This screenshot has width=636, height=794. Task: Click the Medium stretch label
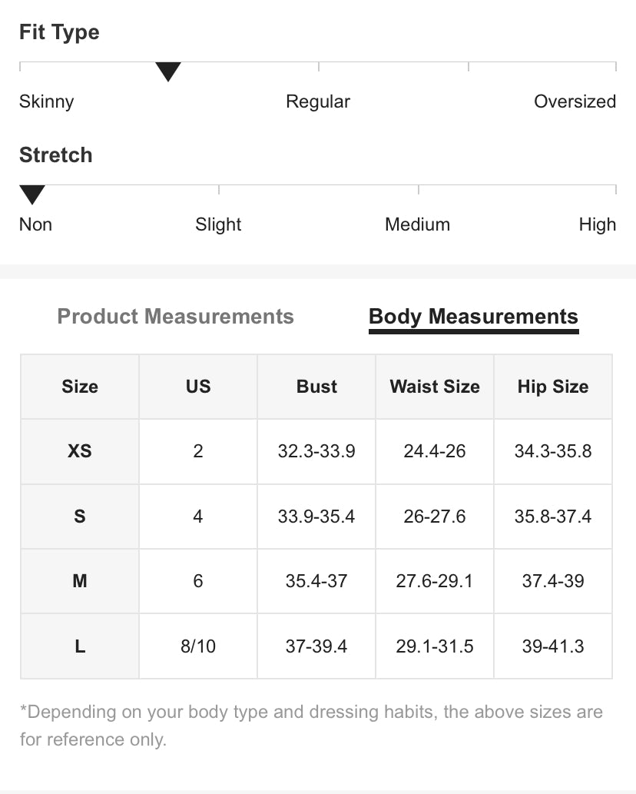pyautogui.click(x=417, y=224)
